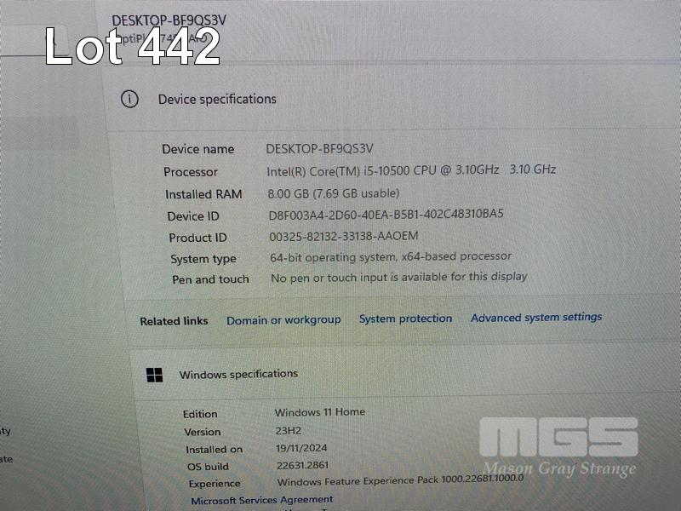Click the Windows logo icon beside Windows specifications
681x511 pixels.
coord(155,375)
